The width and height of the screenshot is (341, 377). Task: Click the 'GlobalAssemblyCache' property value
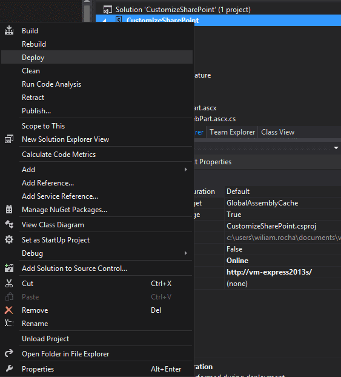click(262, 203)
